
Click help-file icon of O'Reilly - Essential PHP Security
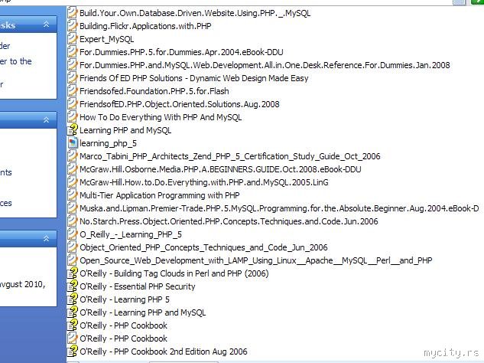click(72, 286)
